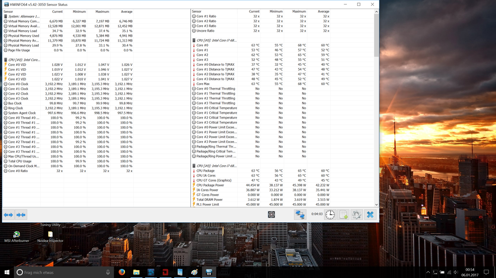496x278 pixels.
Task: Click the left pane Current column header
Action: click(57, 11)
